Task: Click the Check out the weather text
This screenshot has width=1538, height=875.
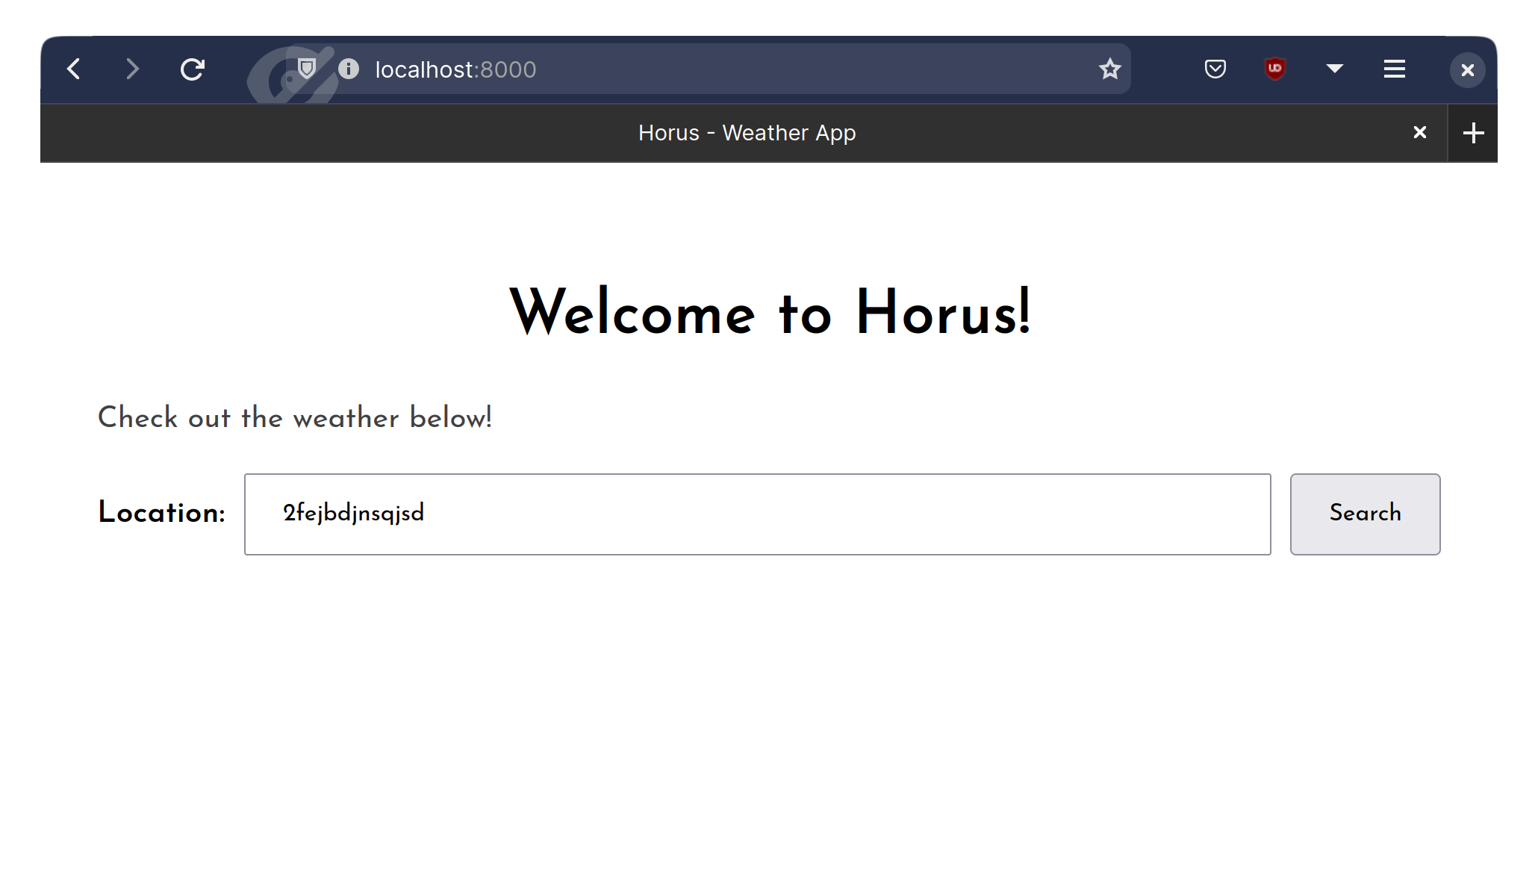Action: click(295, 418)
